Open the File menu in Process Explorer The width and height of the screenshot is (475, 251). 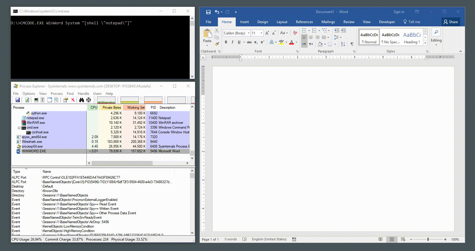pos(16,94)
